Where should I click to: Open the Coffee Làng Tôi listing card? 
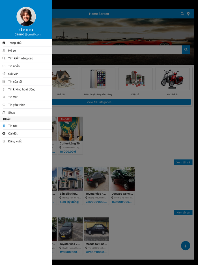[x=70, y=136]
